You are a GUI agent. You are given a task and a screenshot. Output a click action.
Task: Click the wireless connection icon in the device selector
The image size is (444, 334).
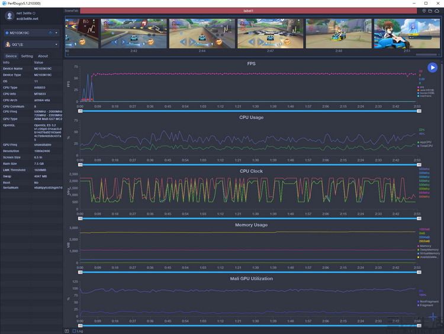click(51, 33)
